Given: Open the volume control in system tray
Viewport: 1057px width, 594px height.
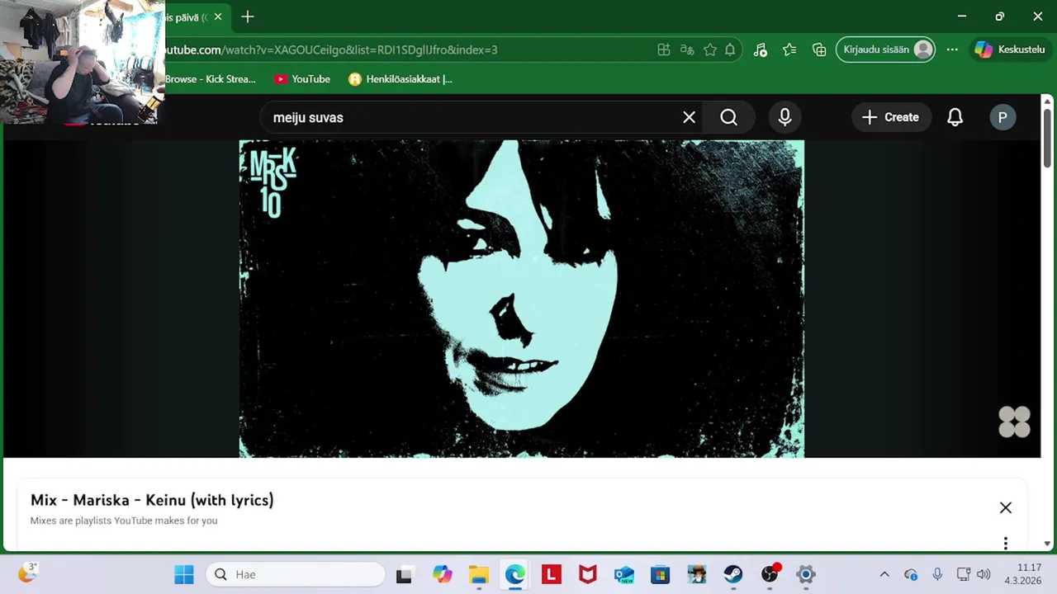Looking at the screenshot, I should pyautogui.click(x=984, y=574).
